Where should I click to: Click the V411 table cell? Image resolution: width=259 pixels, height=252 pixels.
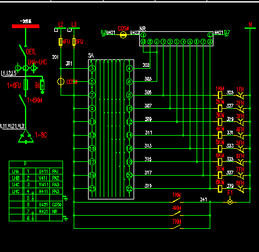click(43, 178)
